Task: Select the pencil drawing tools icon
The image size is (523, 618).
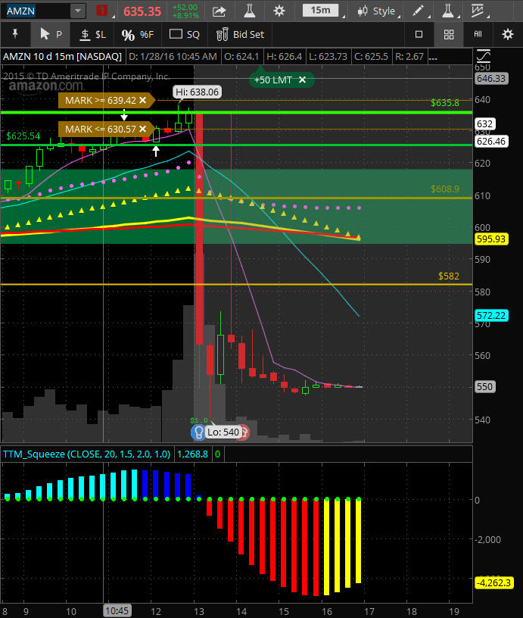Action: coord(418,11)
